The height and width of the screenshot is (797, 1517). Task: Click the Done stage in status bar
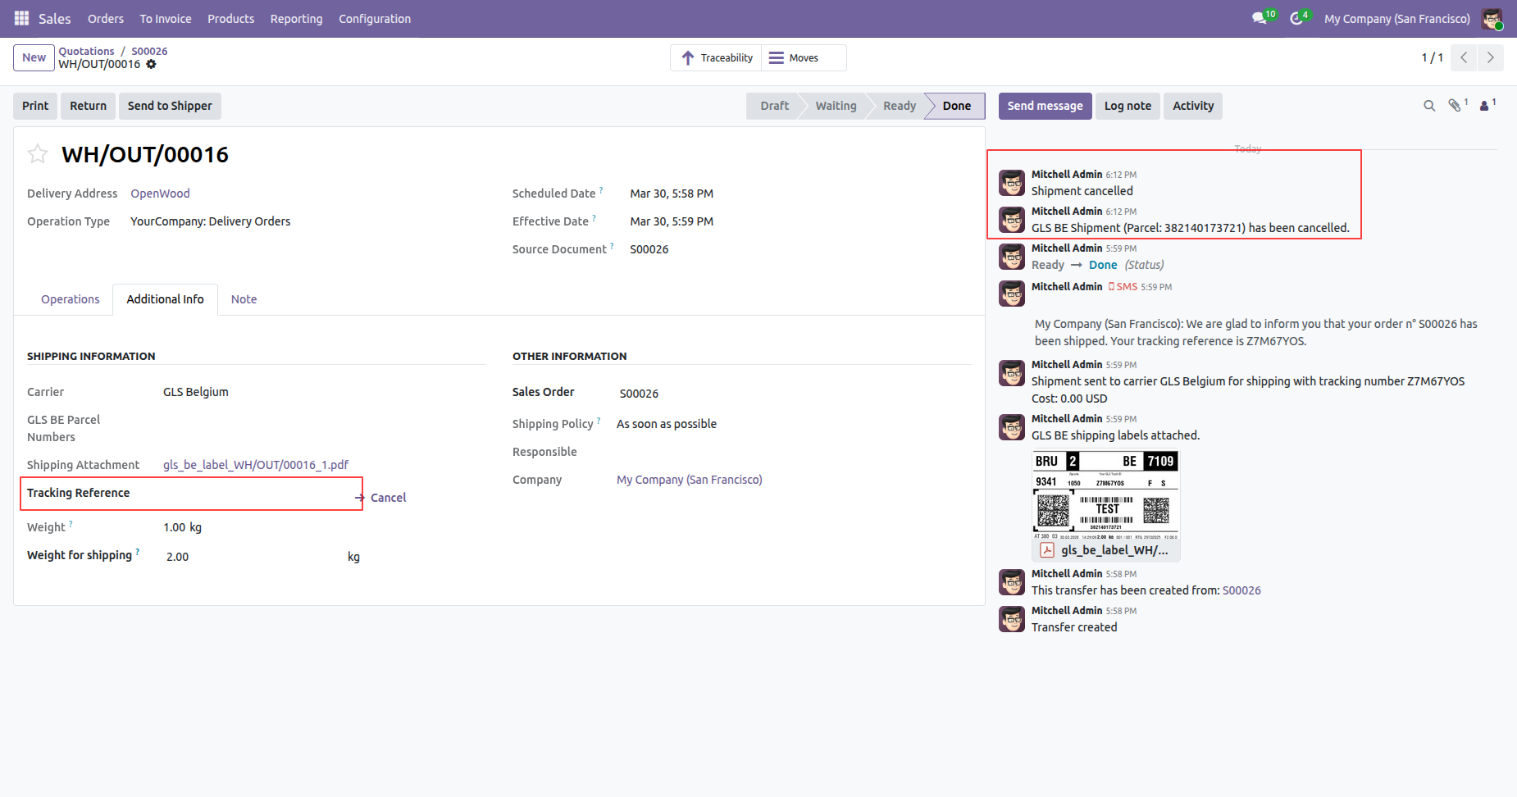click(956, 106)
